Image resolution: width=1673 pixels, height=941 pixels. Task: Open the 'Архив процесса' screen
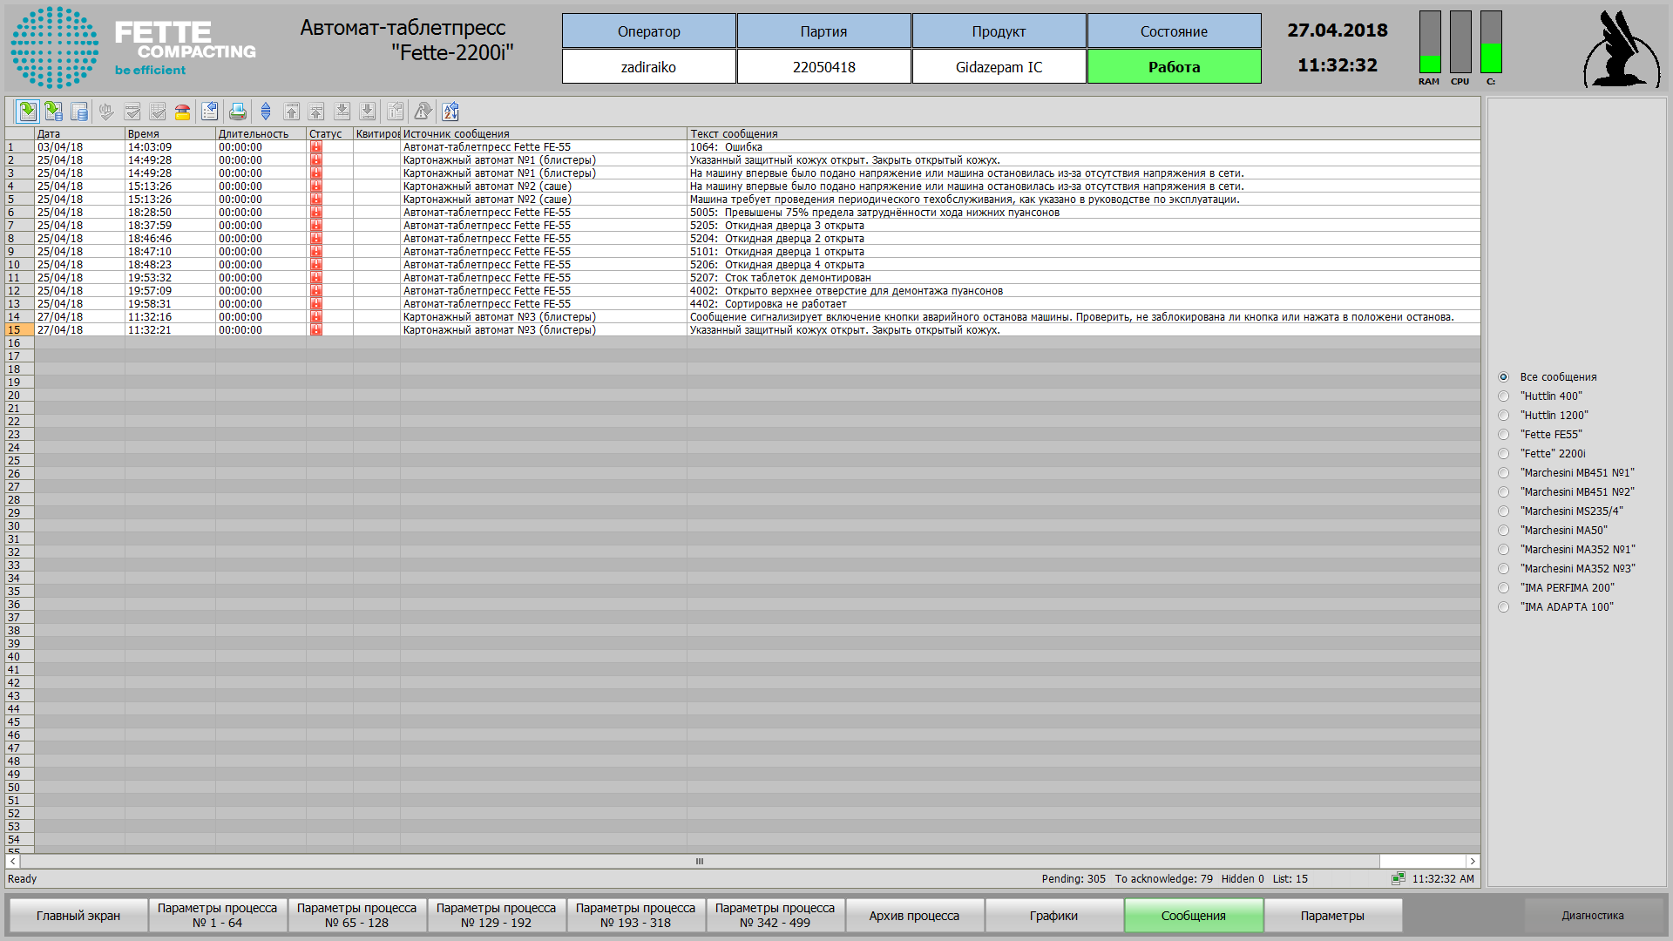pyautogui.click(x=915, y=916)
